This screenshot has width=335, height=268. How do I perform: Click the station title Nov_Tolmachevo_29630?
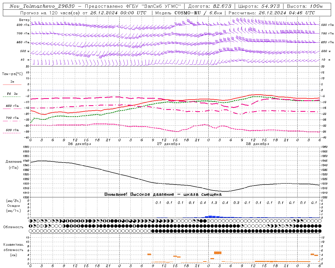click(42, 6)
